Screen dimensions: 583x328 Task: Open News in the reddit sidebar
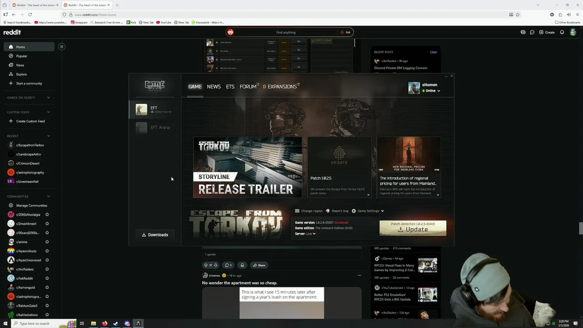29,65
